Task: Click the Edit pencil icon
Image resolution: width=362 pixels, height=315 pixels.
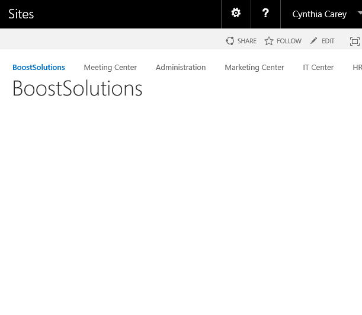Action: tap(313, 41)
